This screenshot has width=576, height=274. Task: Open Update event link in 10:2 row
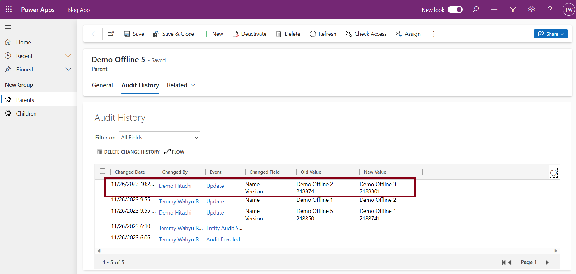(215, 186)
